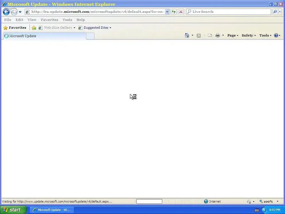The width and height of the screenshot is (285, 214).
Task: Open the Favorites center star button
Action: [x=15, y=28]
